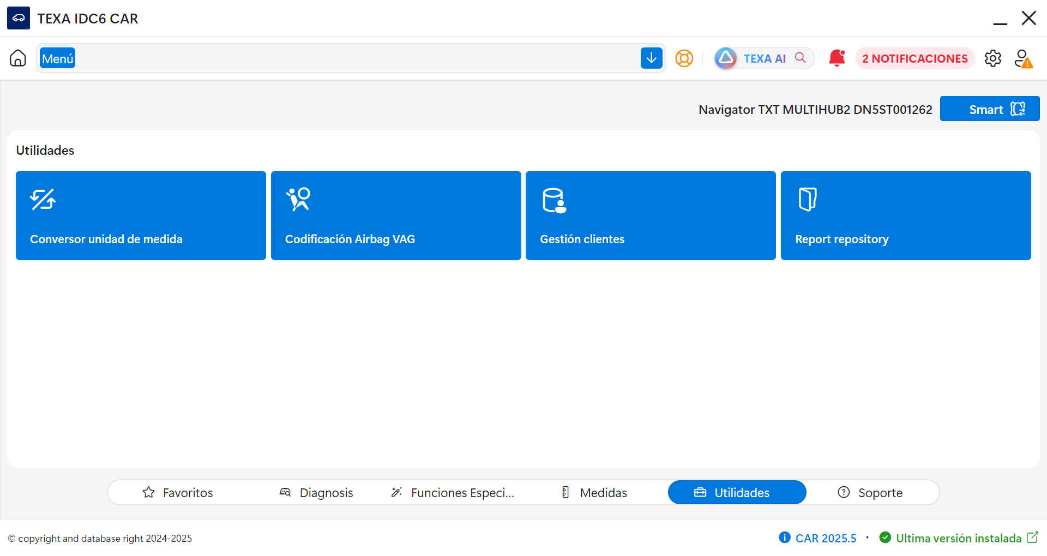
Task: Click the red notification bell
Action: click(x=837, y=58)
